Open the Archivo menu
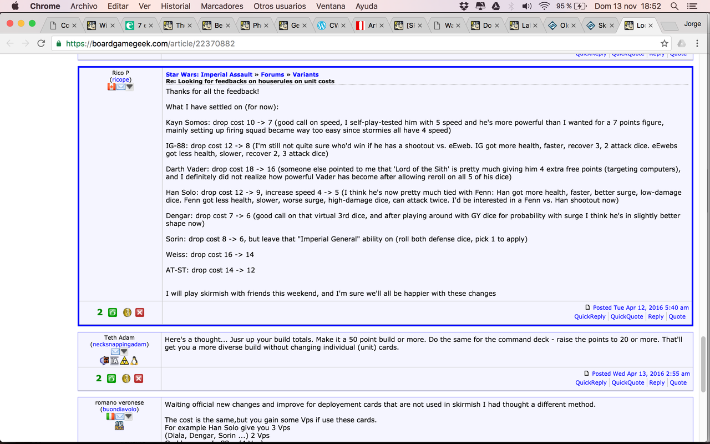Screen dimensions: 710x444 (84, 6)
